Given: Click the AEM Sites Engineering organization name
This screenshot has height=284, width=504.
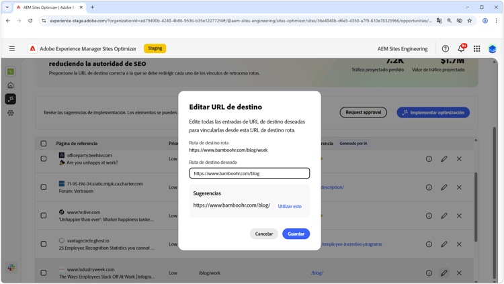Looking at the screenshot, I should 403,49.
